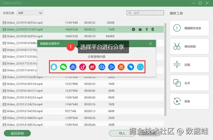Click the 8MB size cell
Viewport: 213px width, 140px height.
pos(111,98)
